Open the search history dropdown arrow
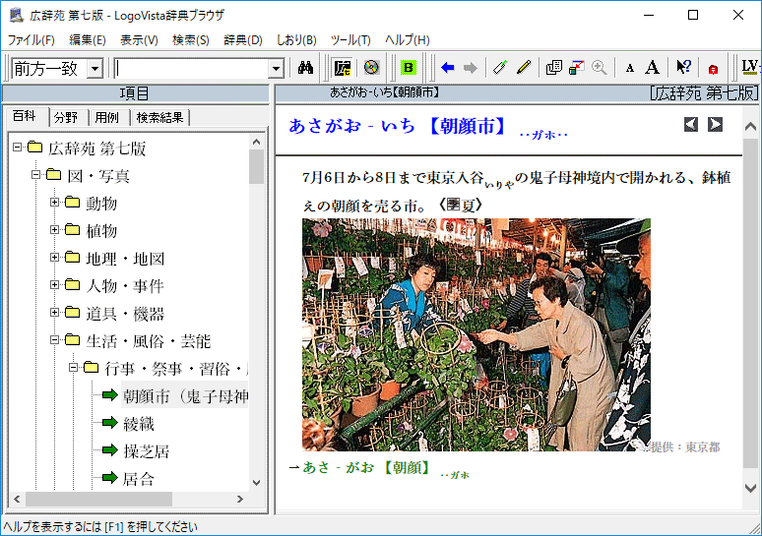Screen dimensions: 762x536 point(276,69)
